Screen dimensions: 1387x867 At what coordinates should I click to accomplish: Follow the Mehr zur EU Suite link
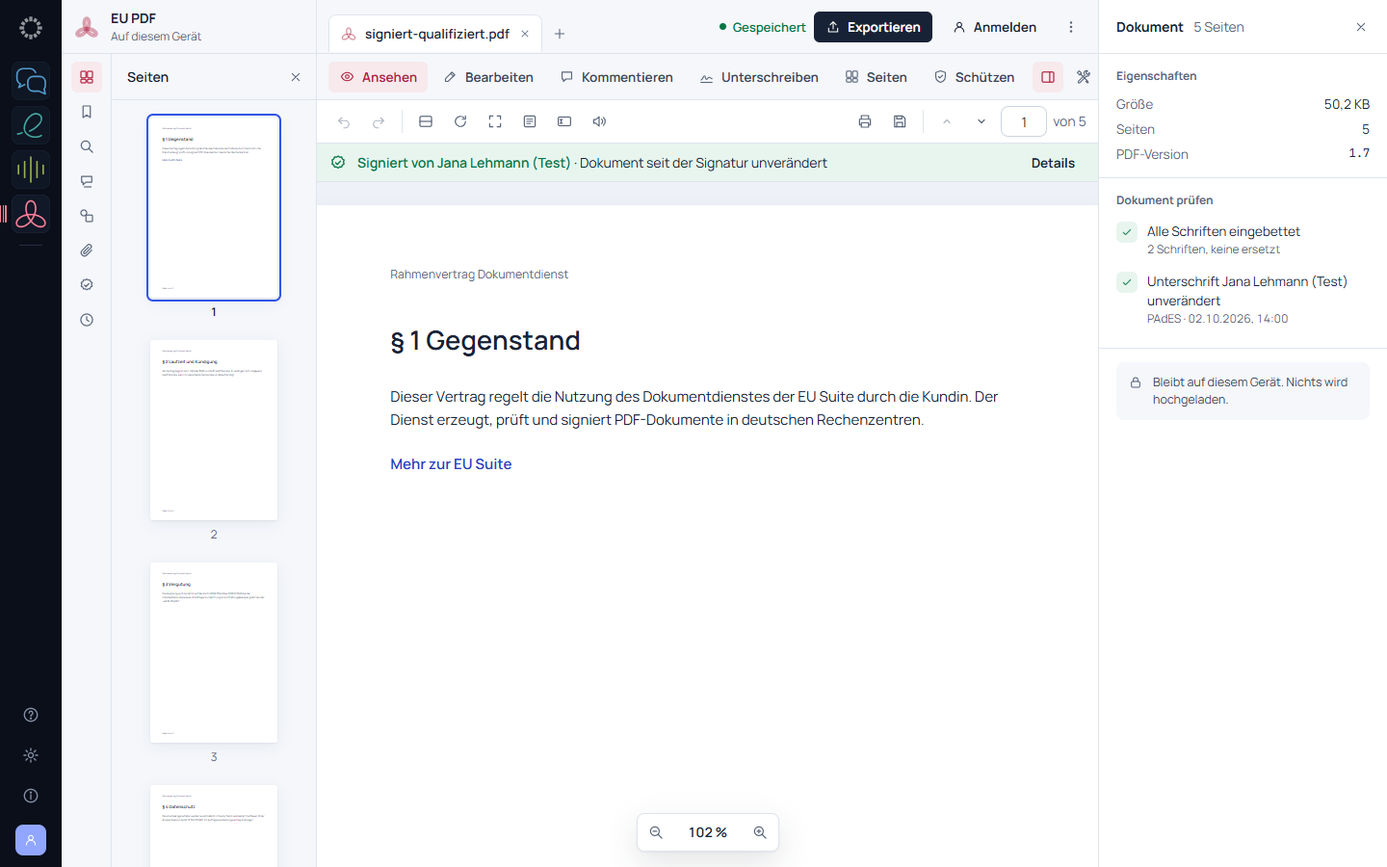pyautogui.click(x=451, y=464)
